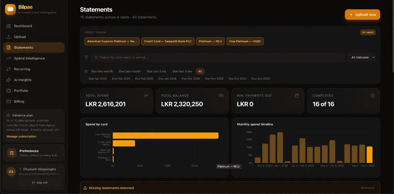
Task: Click the Preferences sliders icon
Action: [x=12, y=153]
